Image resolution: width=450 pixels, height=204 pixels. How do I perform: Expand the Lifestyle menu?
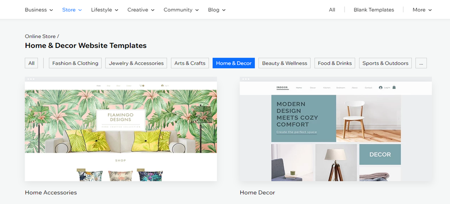click(x=104, y=10)
